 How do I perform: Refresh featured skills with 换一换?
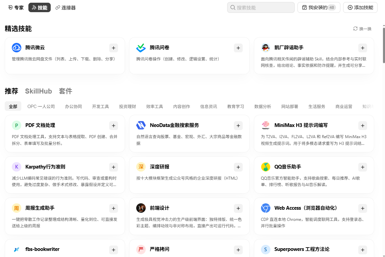(x=362, y=29)
